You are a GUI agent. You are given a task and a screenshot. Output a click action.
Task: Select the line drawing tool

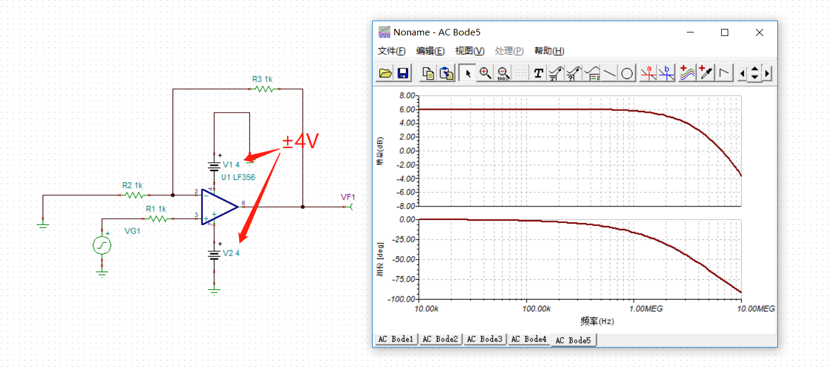pyautogui.click(x=610, y=73)
